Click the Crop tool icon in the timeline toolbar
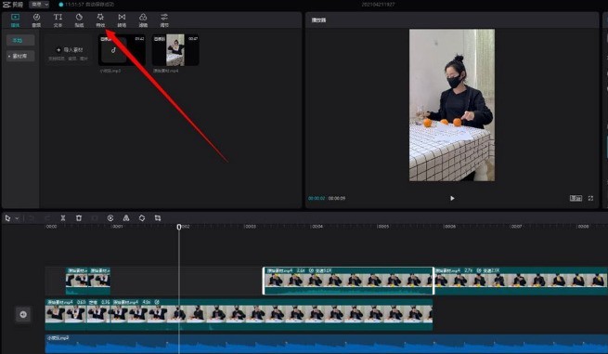Screen dimensions: 608x354 [x=158, y=218]
